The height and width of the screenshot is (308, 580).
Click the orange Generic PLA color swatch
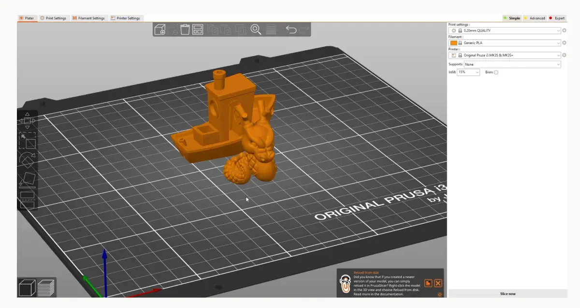(453, 43)
